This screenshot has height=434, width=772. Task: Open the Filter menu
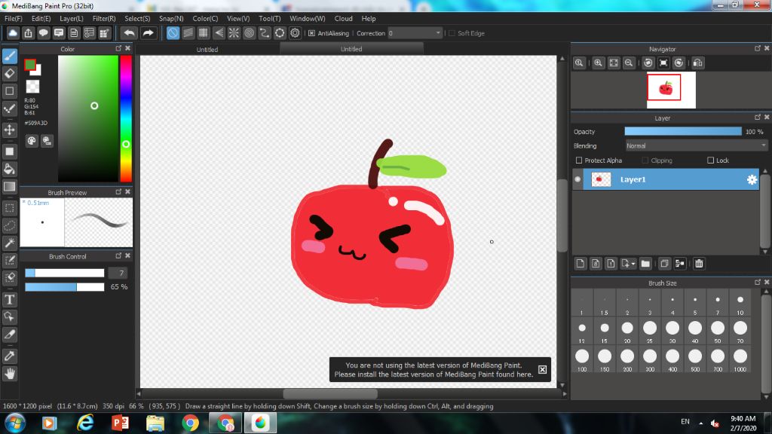[104, 19]
